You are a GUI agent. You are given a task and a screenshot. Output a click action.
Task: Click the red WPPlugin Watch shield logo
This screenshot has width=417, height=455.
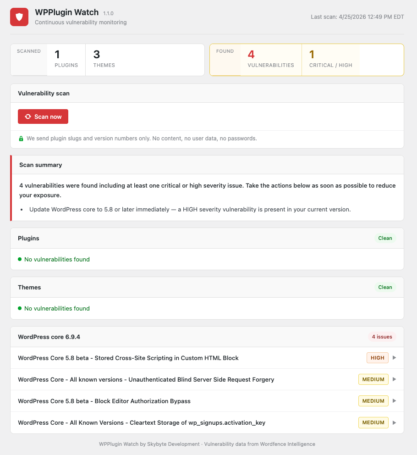coord(19,17)
